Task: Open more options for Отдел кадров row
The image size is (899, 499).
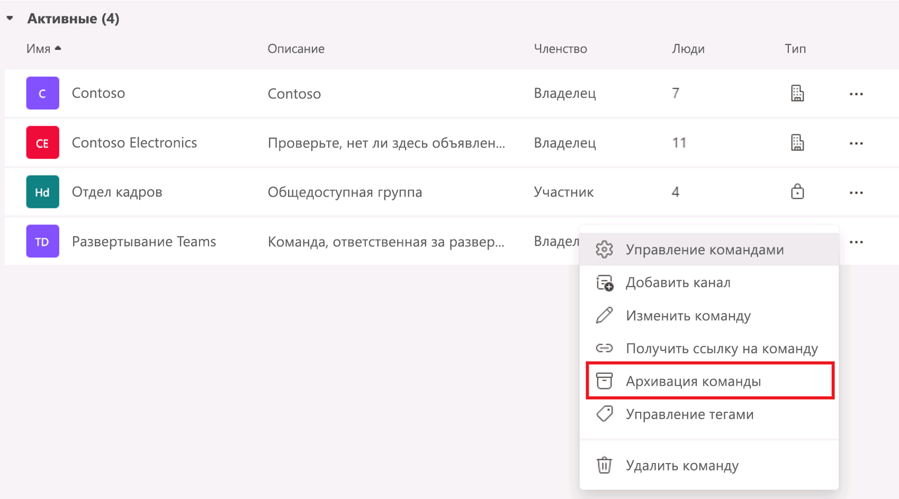Action: pos(856,193)
